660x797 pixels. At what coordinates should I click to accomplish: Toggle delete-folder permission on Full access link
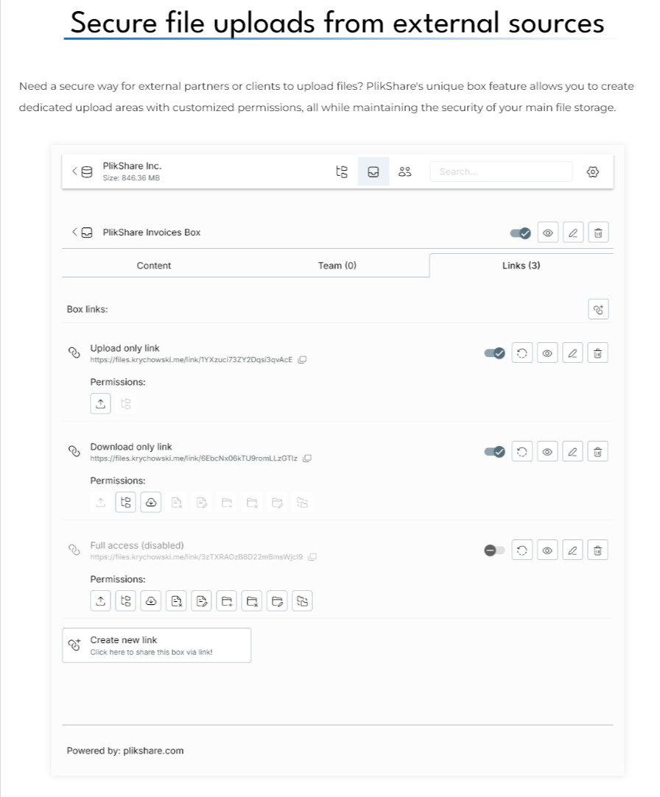click(252, 601)
